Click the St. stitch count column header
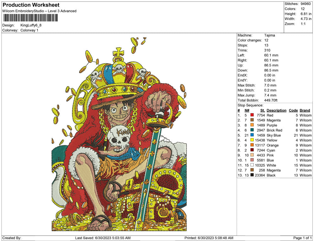The image size is (314, 241). [262, 110]
